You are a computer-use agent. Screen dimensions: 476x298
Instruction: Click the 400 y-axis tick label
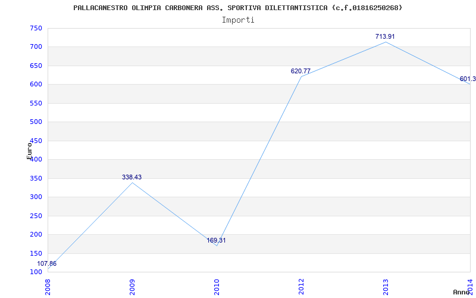tap(36, 160)
